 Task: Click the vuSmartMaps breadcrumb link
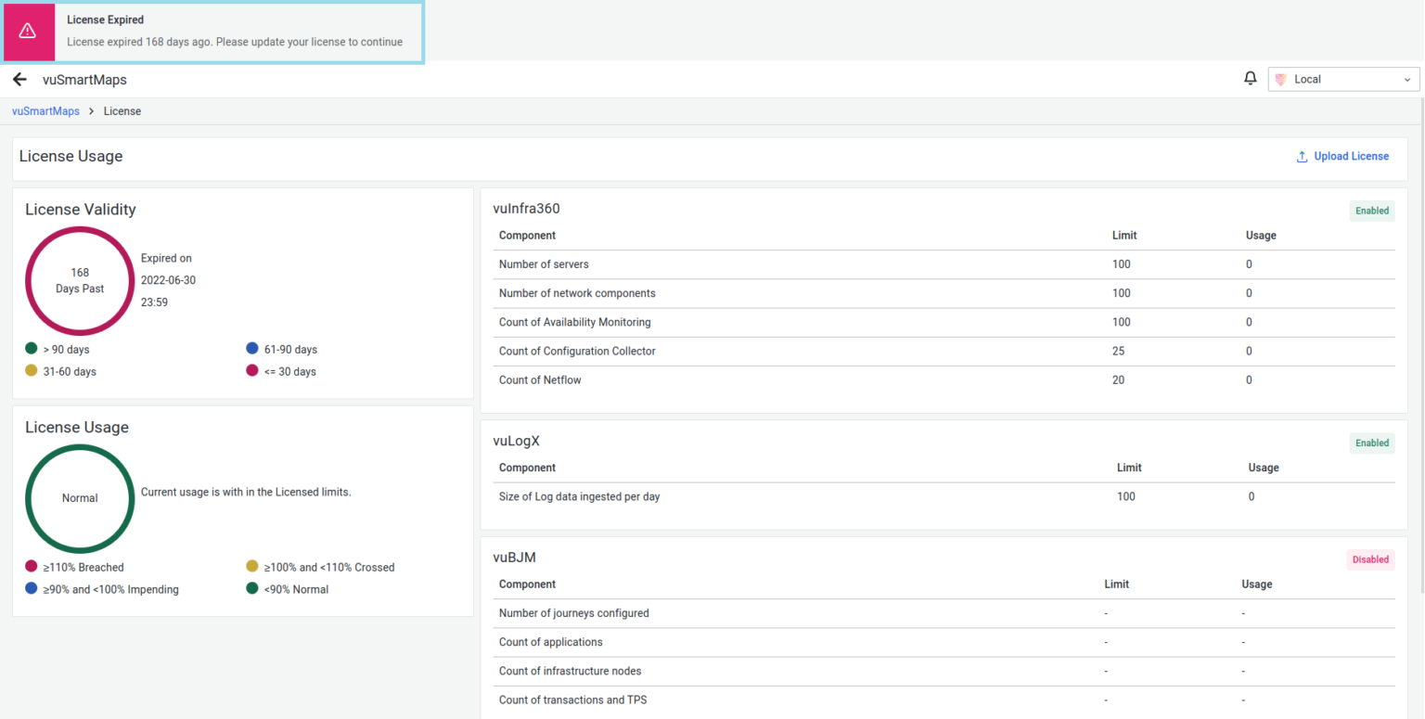(45, 111)
